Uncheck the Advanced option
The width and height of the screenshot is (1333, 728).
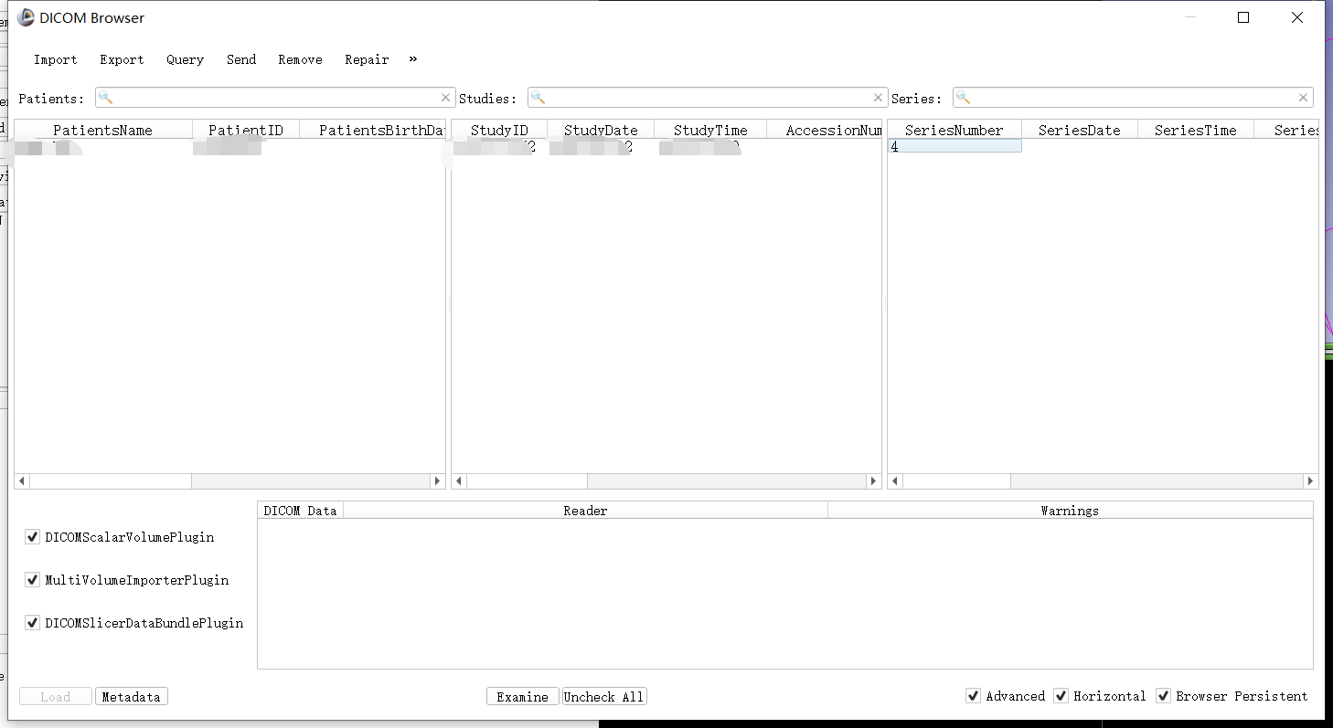coord(973,696)
